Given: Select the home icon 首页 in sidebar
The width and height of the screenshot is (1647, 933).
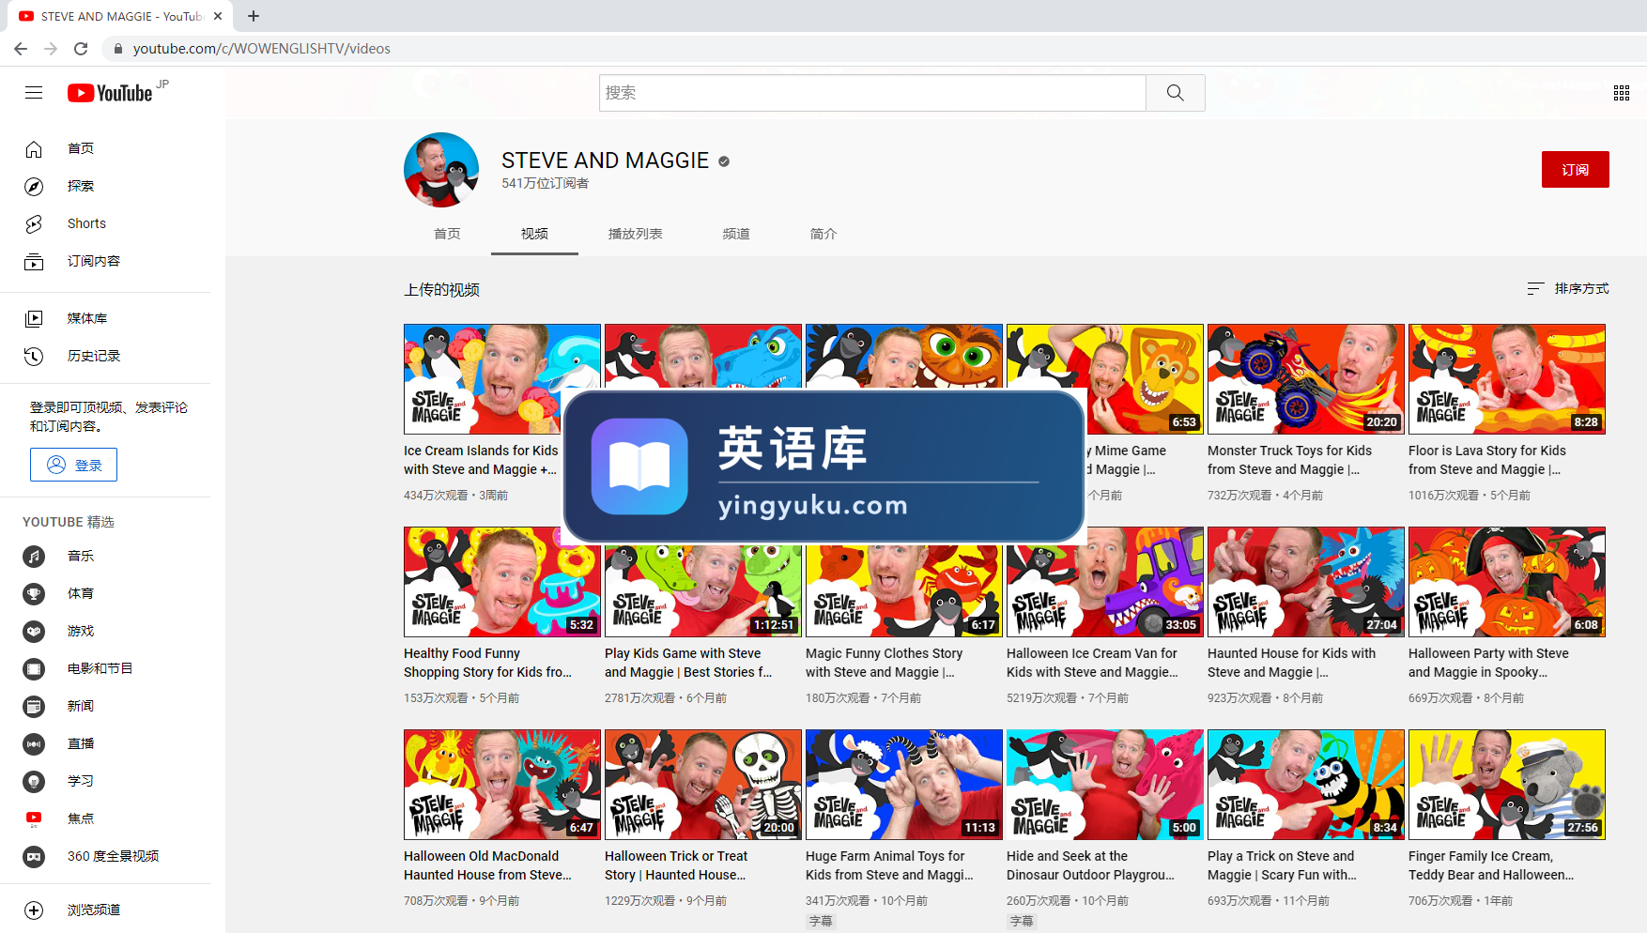Looking at the screenshot, I should 34,148.
